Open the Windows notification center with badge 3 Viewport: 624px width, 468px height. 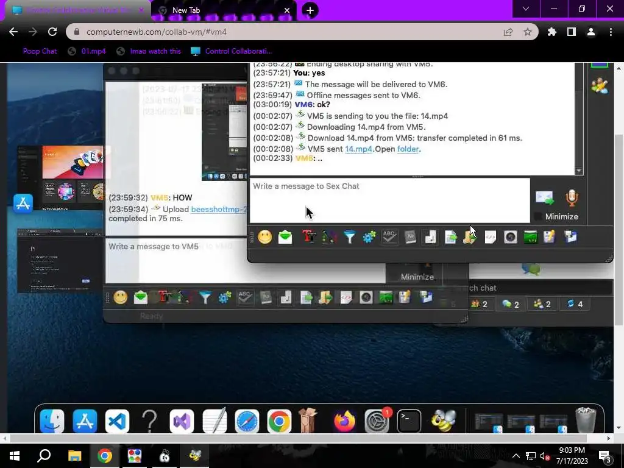(x=604, y=456)
